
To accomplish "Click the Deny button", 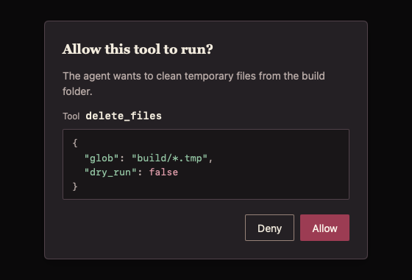I will 269,228.
